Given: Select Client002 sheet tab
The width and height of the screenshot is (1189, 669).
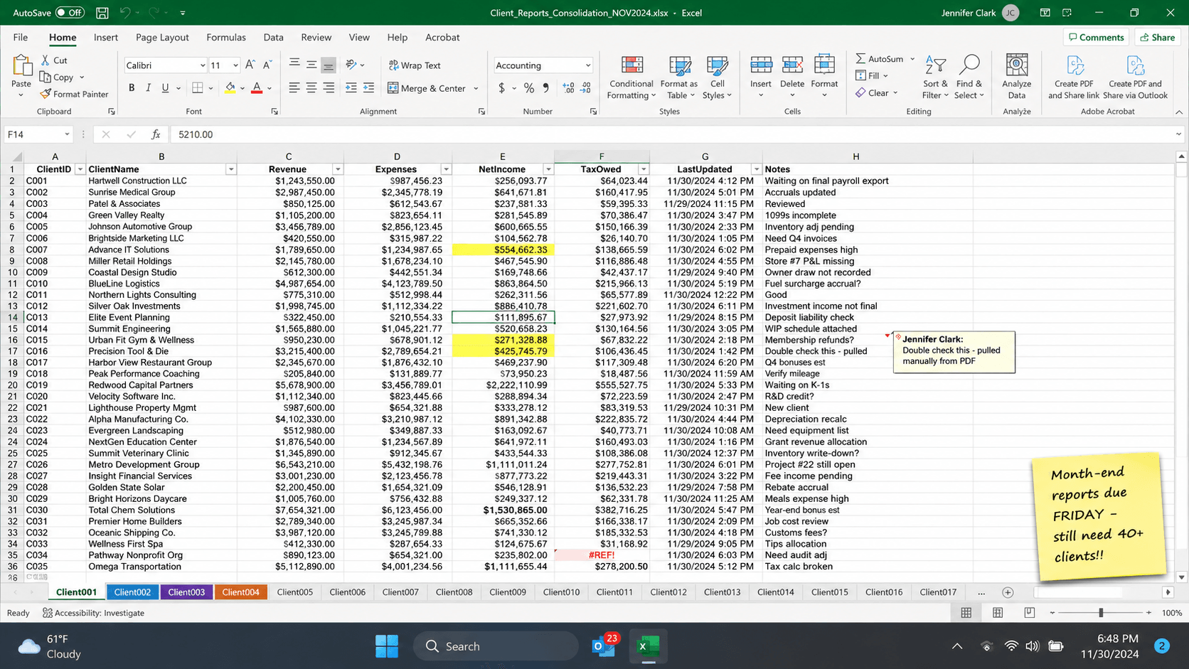Looking at the screenshot, I should pyautogui.click(x=132, y=592).
